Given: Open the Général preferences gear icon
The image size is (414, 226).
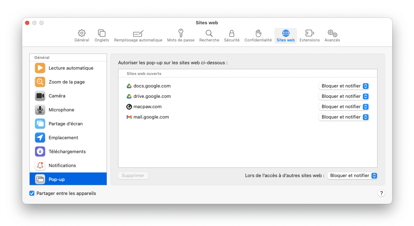Looking at the screenshot, I should click(x=82, y=33).
